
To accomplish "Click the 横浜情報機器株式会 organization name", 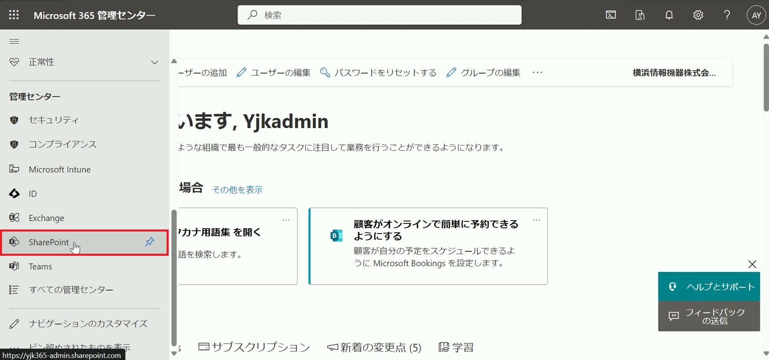I will [x=674, y=73].
